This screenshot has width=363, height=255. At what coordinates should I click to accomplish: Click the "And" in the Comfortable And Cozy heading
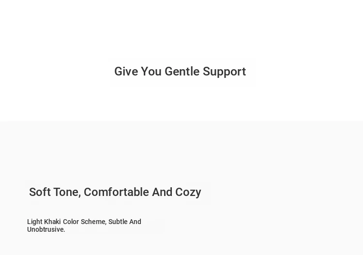pos(162,192)
